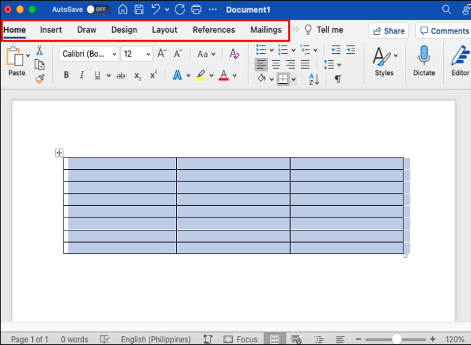
Task: Click the Sort A to Z icon
Action: 314,79
